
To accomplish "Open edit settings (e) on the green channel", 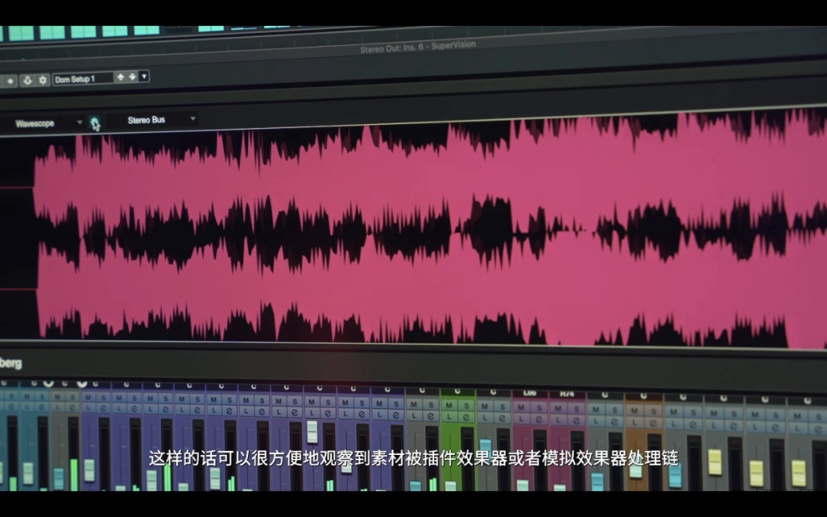I will (466, 417).
